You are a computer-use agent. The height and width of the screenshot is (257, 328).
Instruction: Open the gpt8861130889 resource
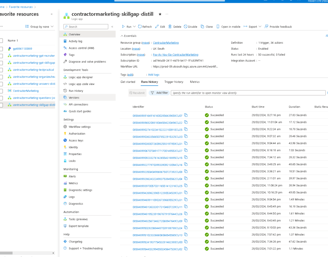[22, 49]
